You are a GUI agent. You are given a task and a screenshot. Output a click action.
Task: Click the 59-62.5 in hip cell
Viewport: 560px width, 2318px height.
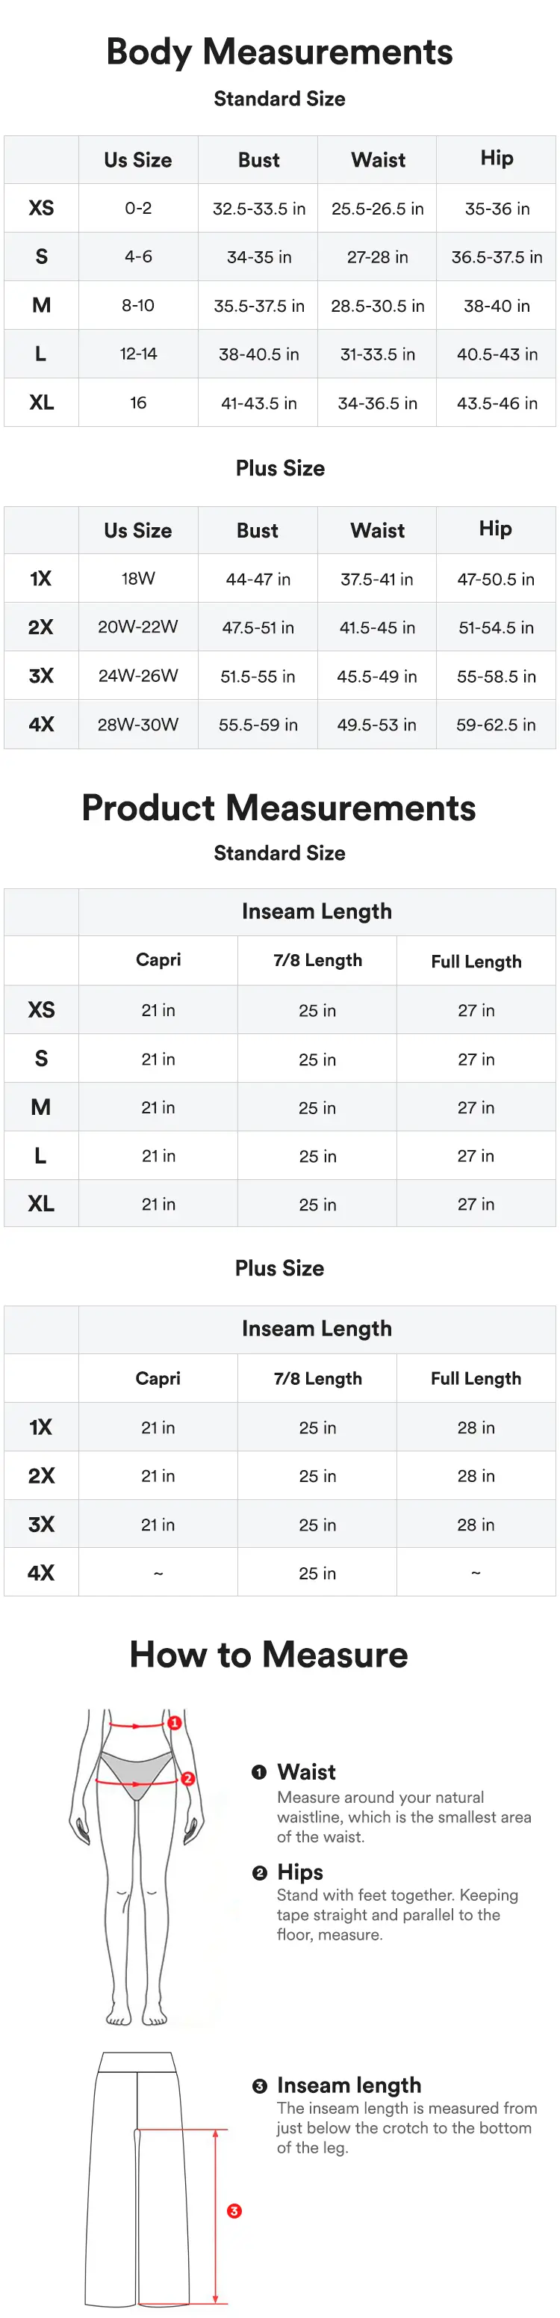tap(497, 725)
